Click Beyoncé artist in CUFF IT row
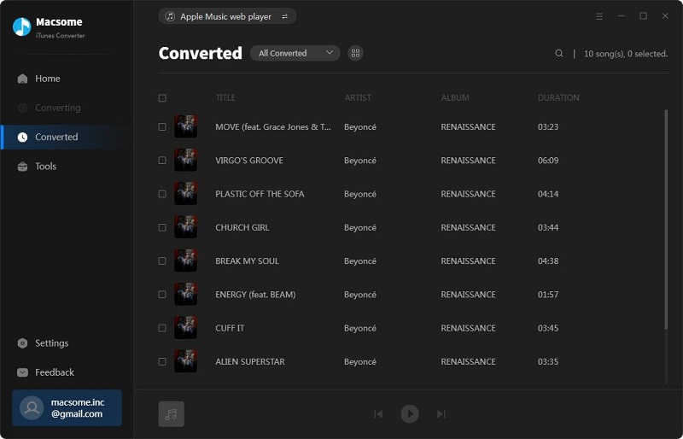This screenshot has width=683, height=439. pyautogui.click(x=360, y=328)
